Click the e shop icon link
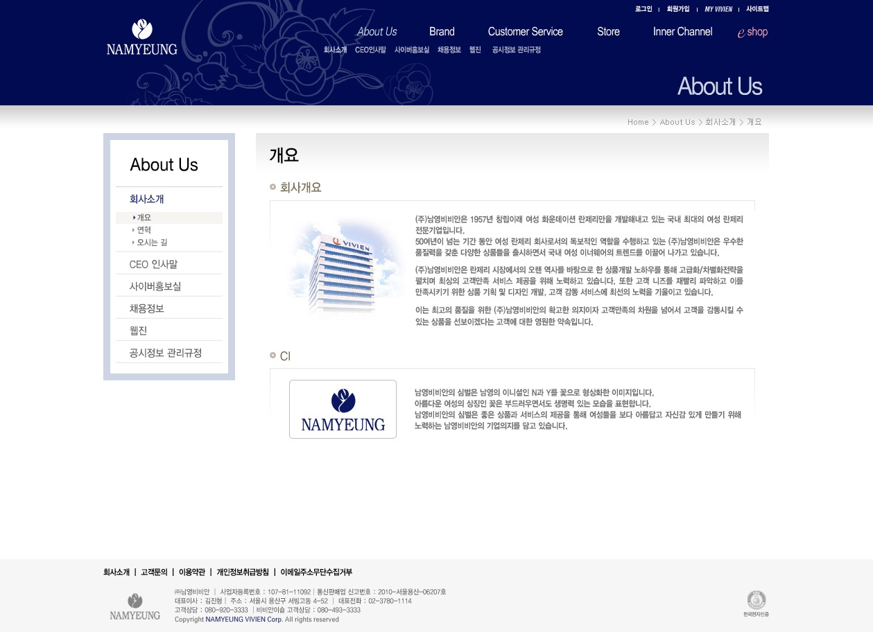Screen dimensions: 873x639 pyautogui.click(x=752, y=32)
